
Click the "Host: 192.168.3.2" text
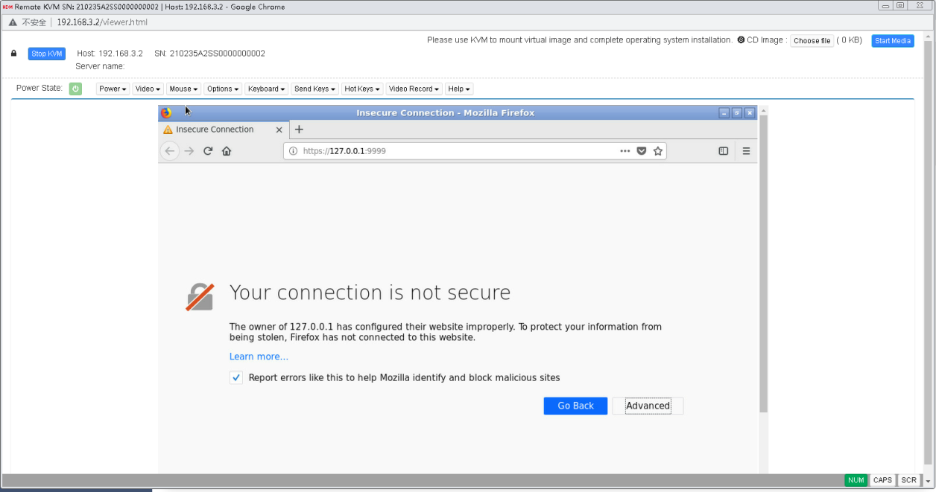click(x=110, y=54)
